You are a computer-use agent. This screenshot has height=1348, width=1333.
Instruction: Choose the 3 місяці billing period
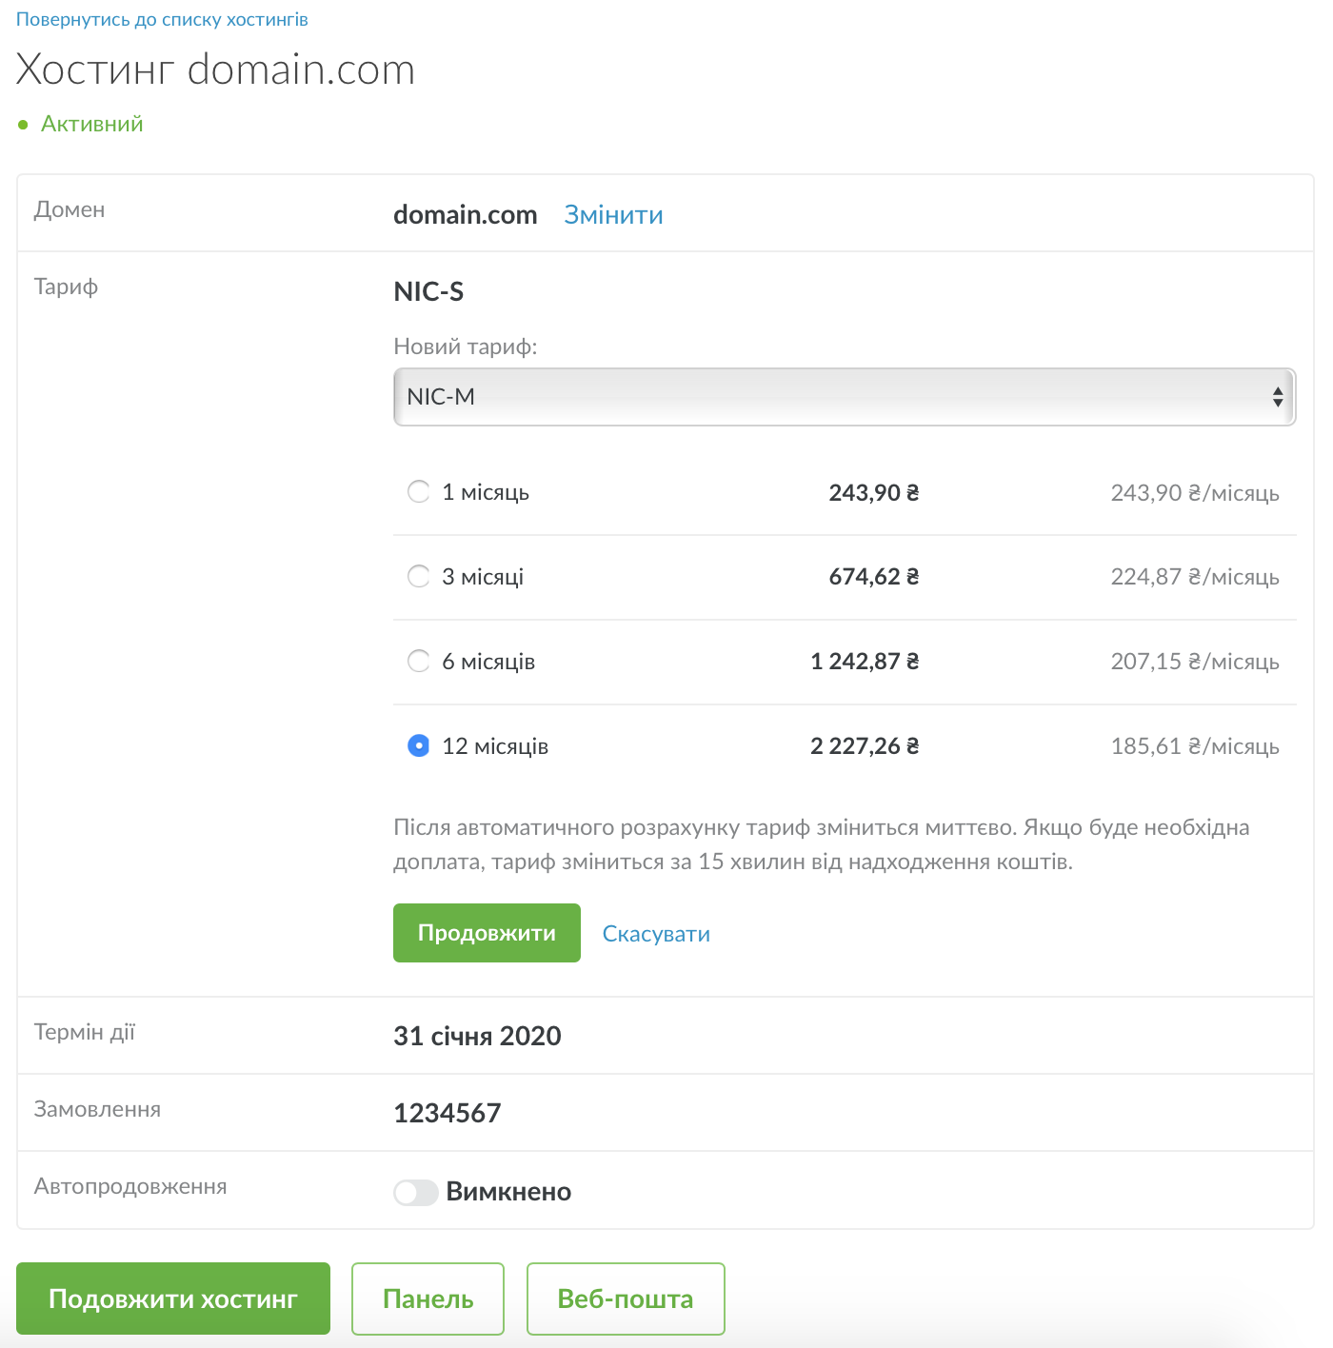tap(418, 577)
